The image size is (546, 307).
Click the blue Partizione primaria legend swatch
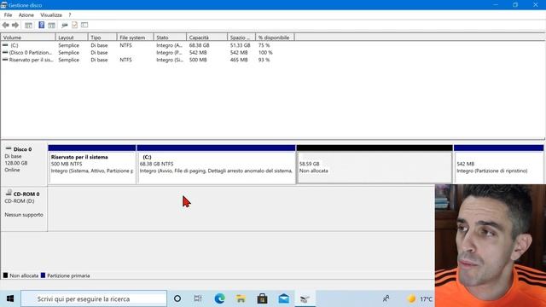click(43, 275)
